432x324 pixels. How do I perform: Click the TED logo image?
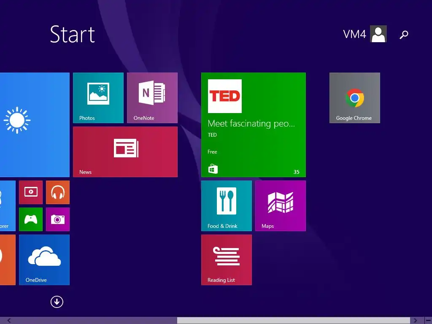(x=225, y=96)
